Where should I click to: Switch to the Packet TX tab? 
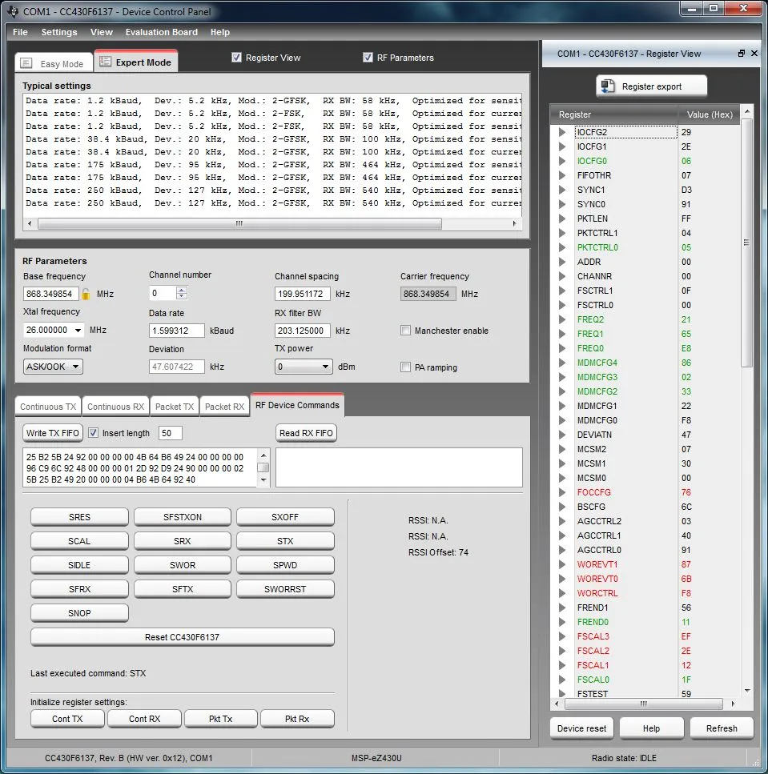point(175,407)
